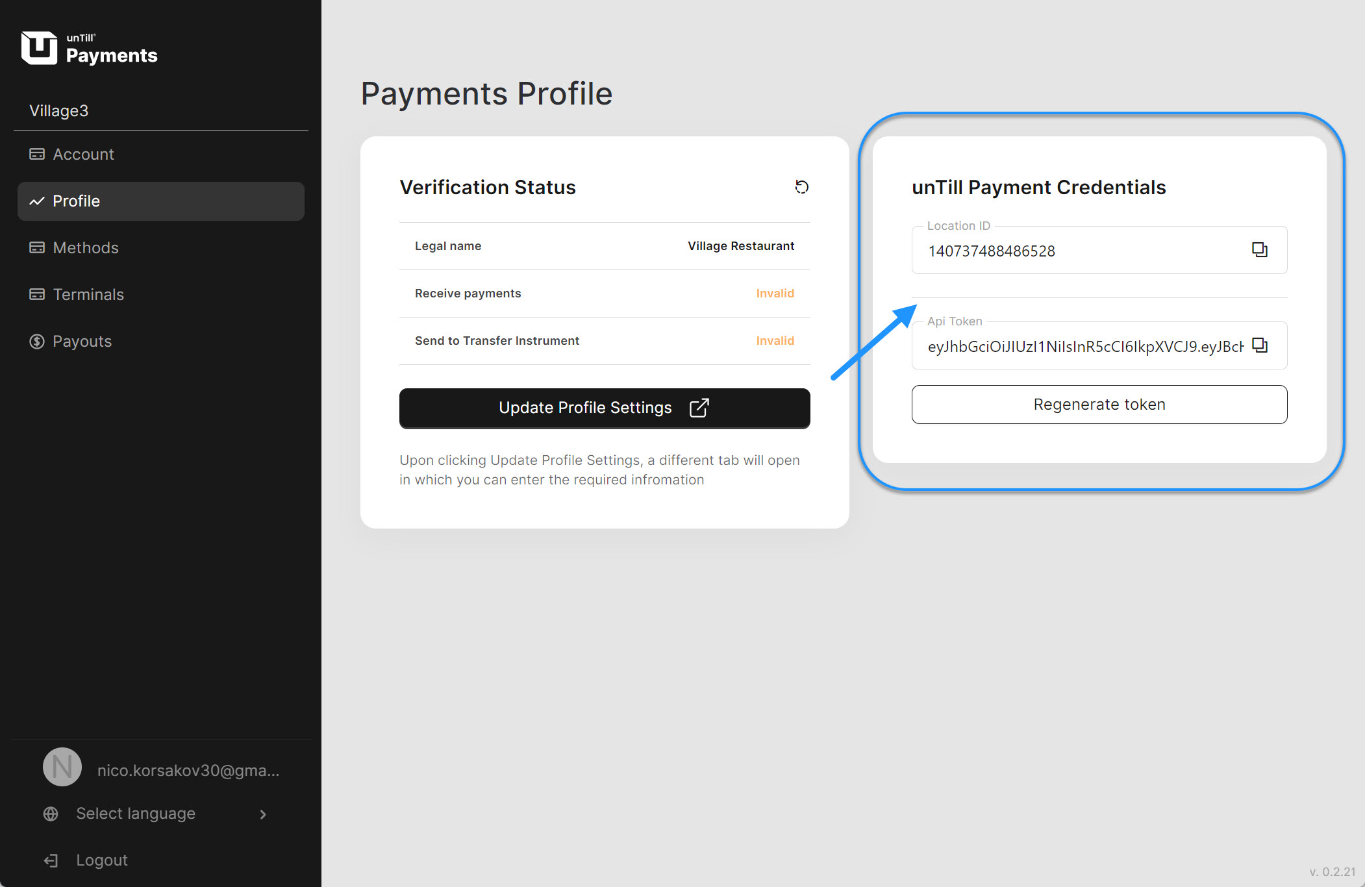
Task: Click the user avatar N
Action: 62,768
